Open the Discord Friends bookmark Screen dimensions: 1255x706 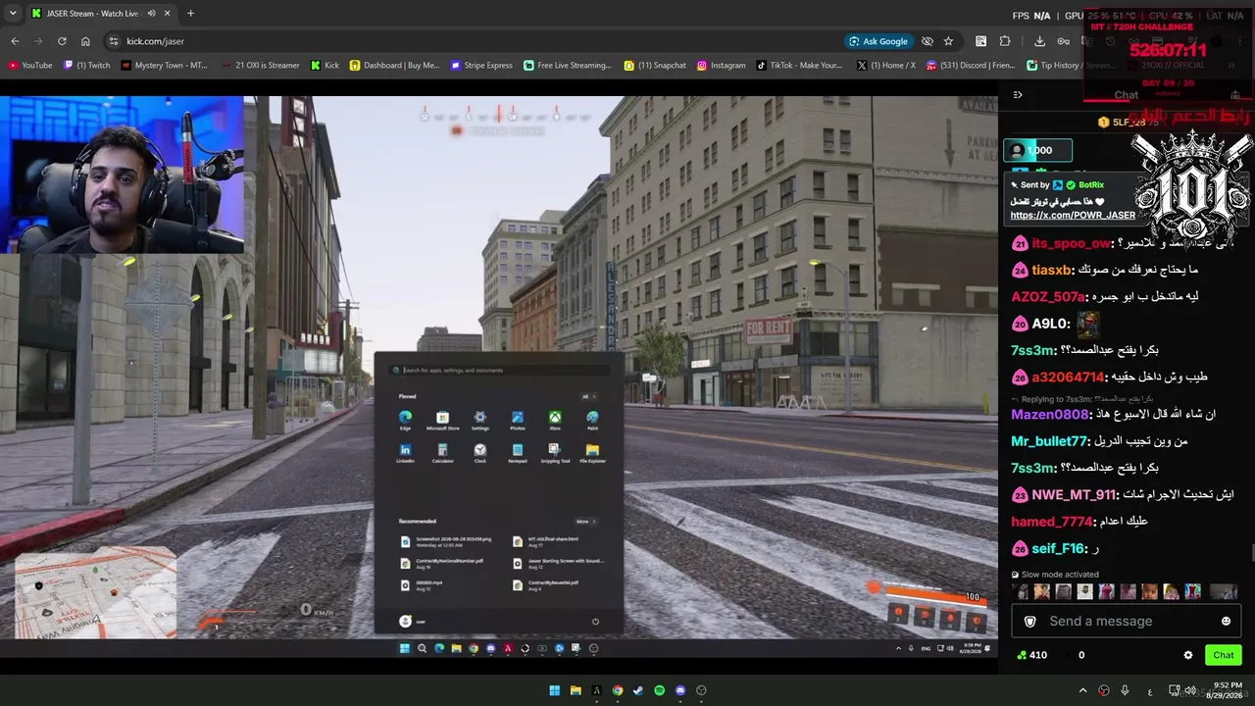[972, 66]
